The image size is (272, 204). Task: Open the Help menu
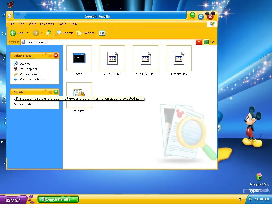tap(74, 24)
